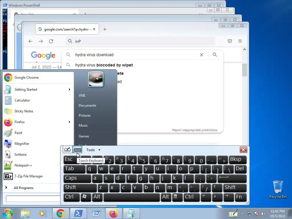Click the user account picture
This screenshot has height=219, width=292.
click(96, 79)
